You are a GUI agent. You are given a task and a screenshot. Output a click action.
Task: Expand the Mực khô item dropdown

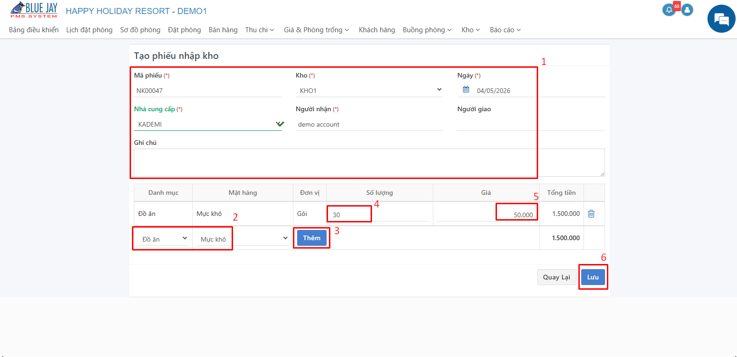tap(242, 239)
